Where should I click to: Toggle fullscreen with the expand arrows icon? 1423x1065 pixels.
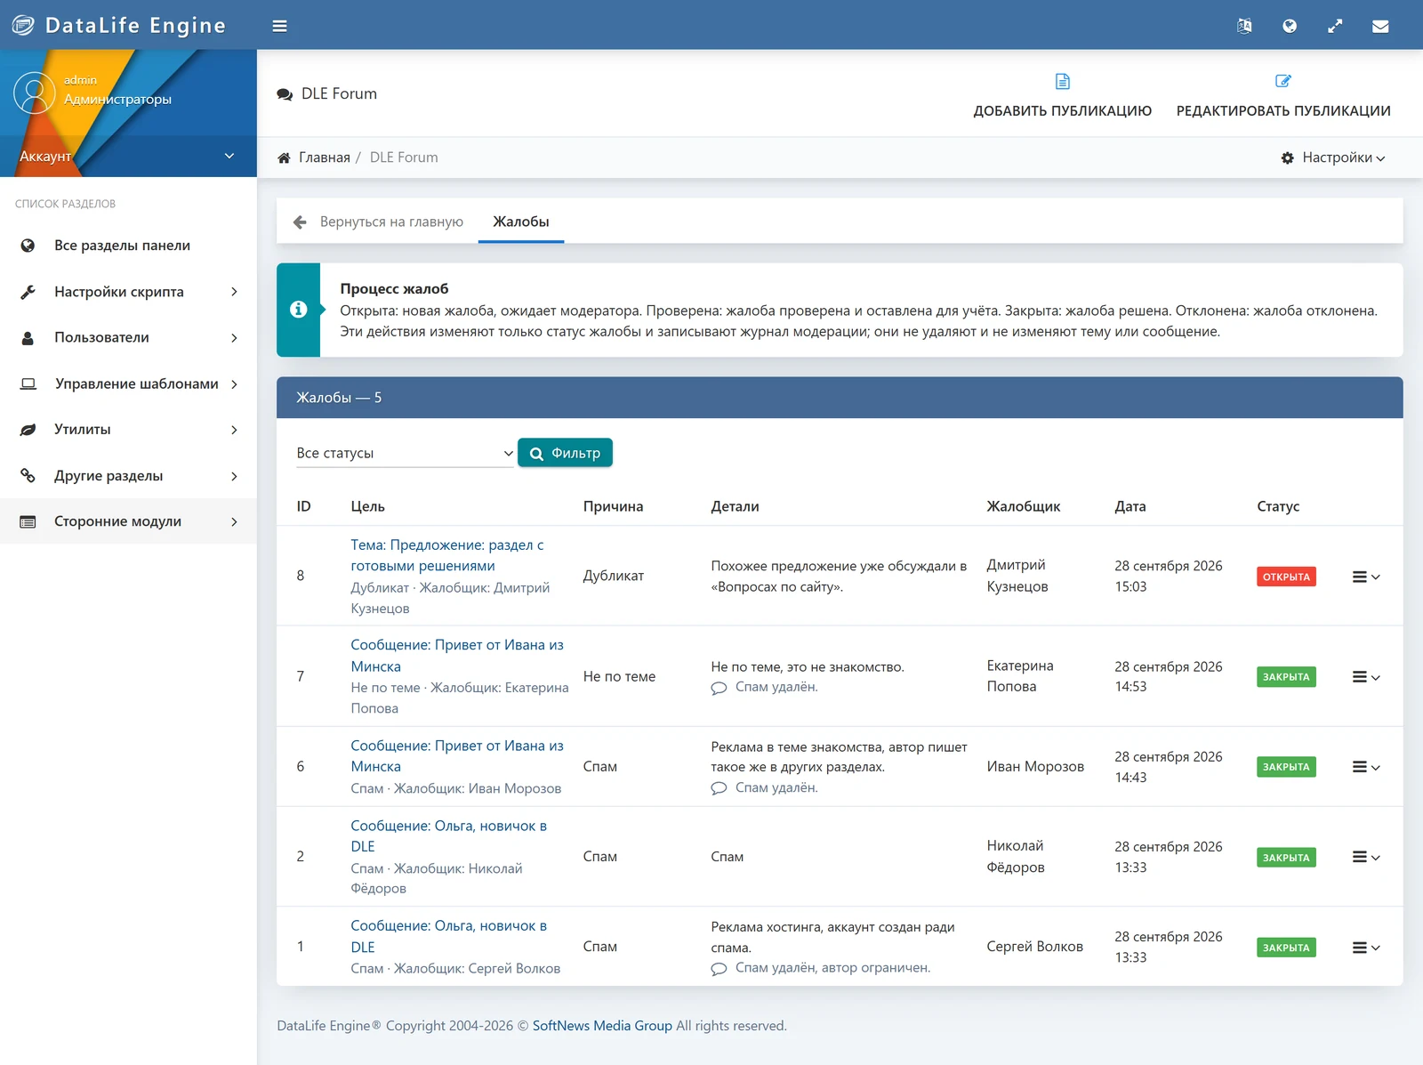point(1335,26)
